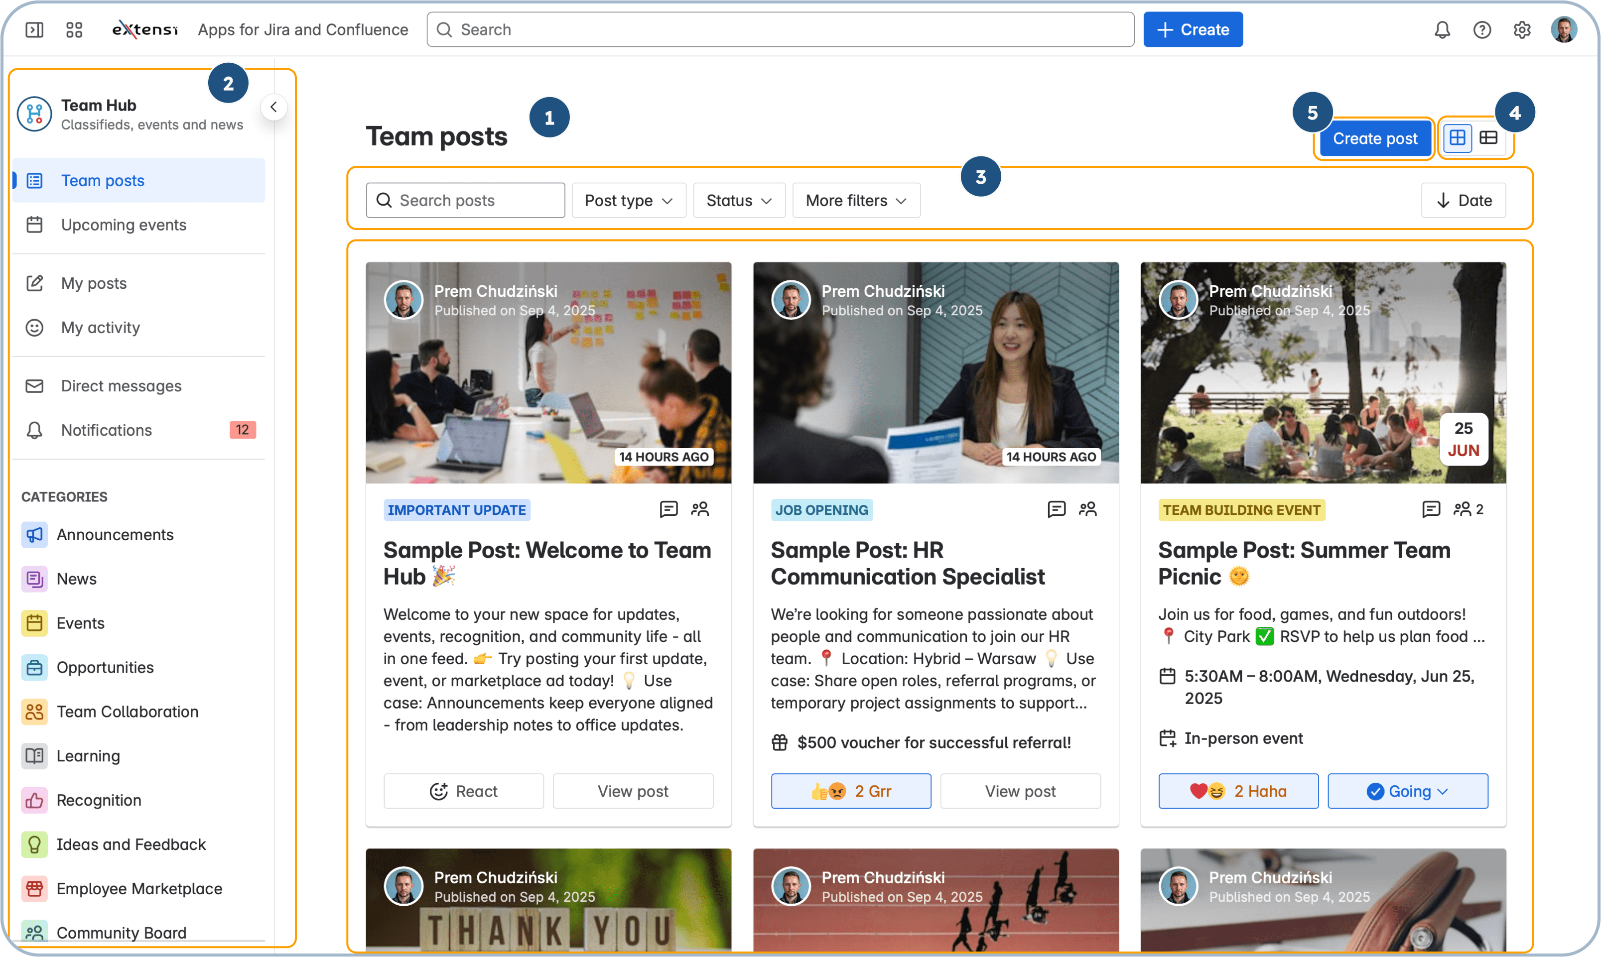The width and height of the screenshot is (1601, 957).
Task: Open the settings gear icon
Action: [x=1522, y=30]
